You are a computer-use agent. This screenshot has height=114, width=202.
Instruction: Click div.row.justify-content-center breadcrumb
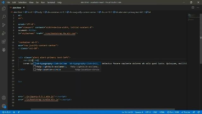click(83, 12)
